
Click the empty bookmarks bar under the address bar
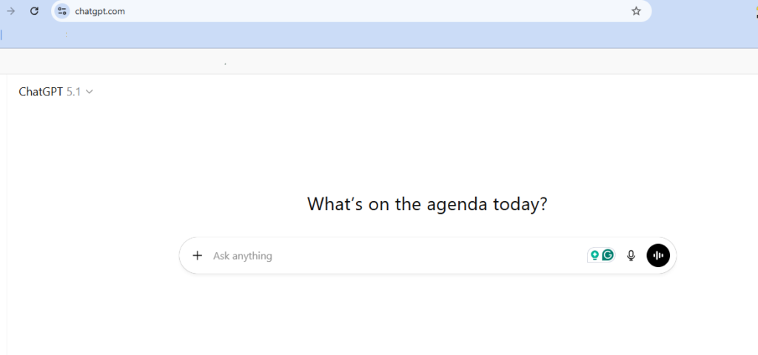click(x=370, y=35)
